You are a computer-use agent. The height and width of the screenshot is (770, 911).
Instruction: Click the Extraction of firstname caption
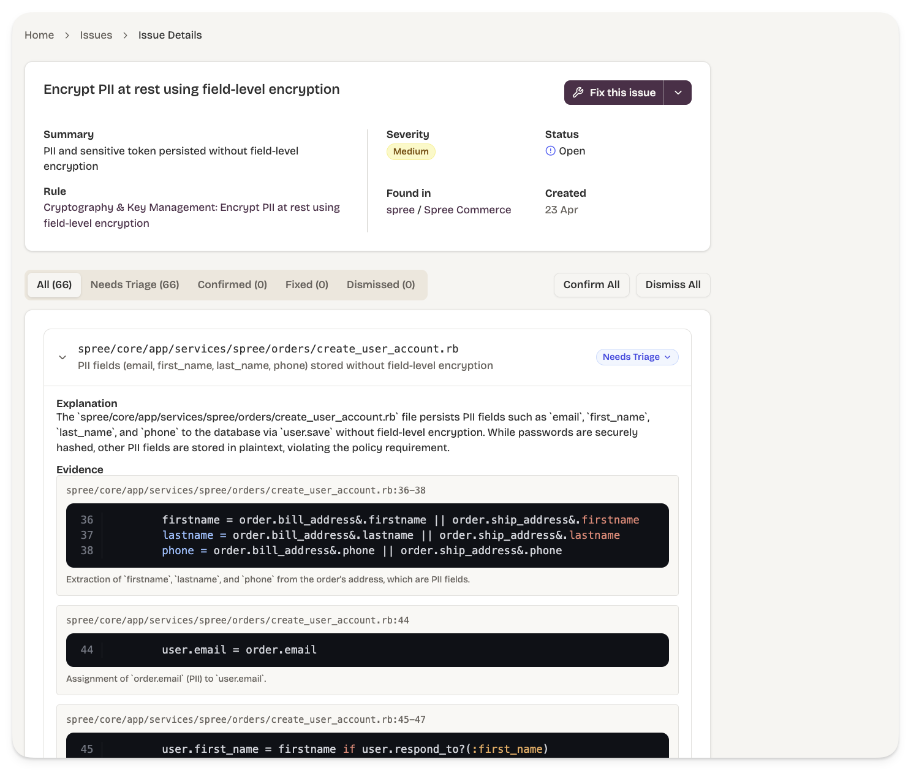pyautogui.click(x=268, y=579)
